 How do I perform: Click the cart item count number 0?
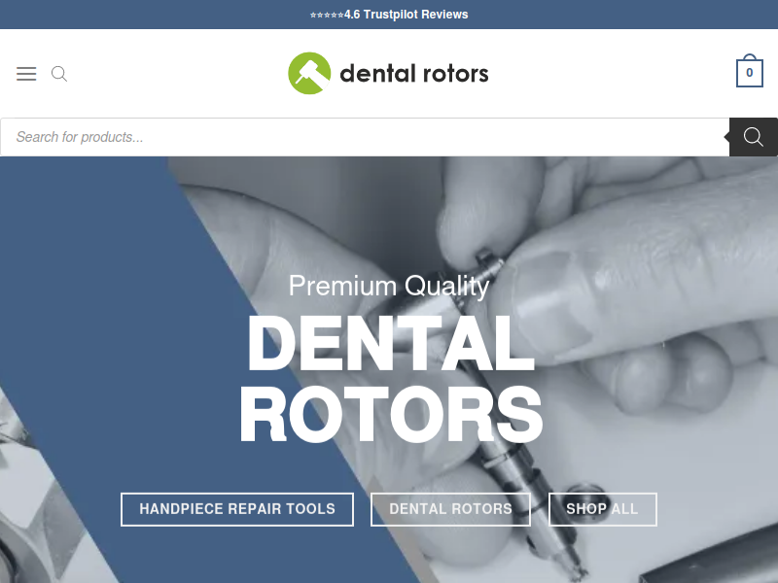pyautogui.click(x=749, y=73)
